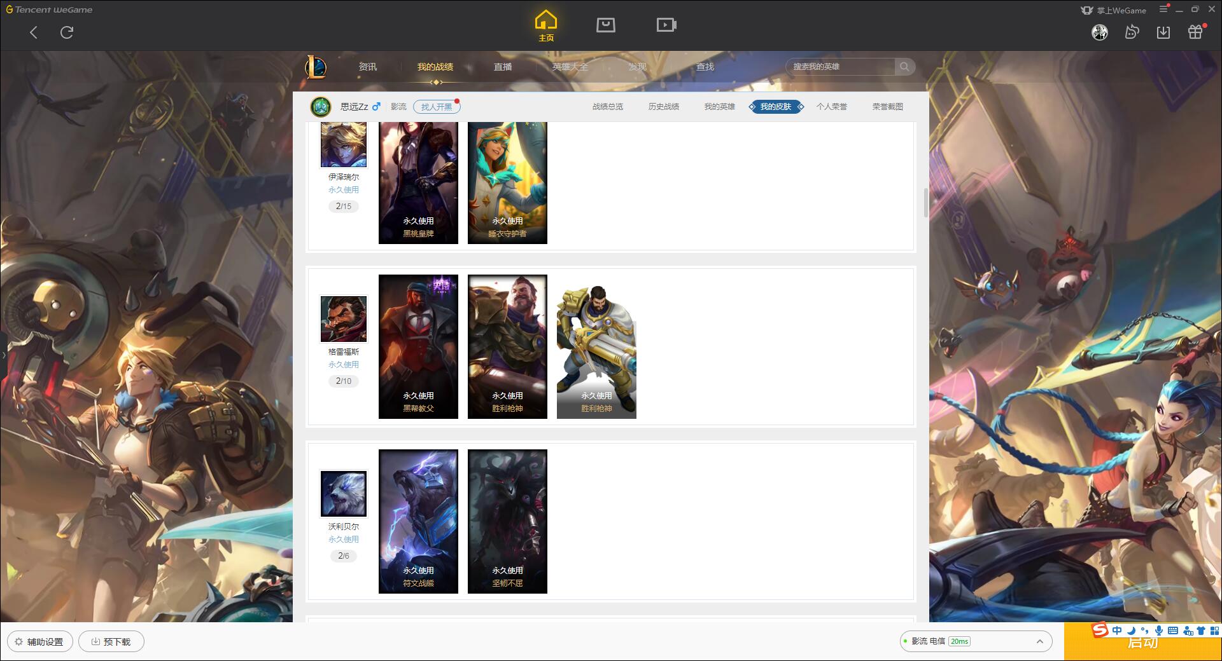This screenshot has height=661, width=1222.
Task: Open the store bag icon
Action: [606, 25]
